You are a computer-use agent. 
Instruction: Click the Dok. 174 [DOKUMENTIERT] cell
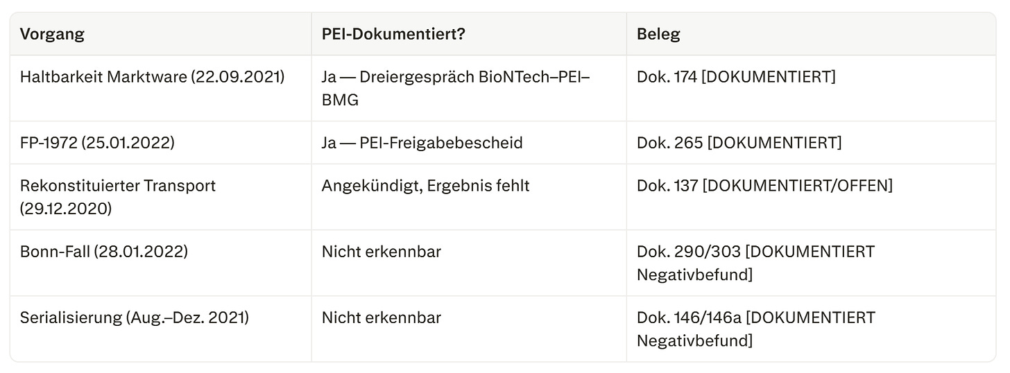click(x=810, y=88)
